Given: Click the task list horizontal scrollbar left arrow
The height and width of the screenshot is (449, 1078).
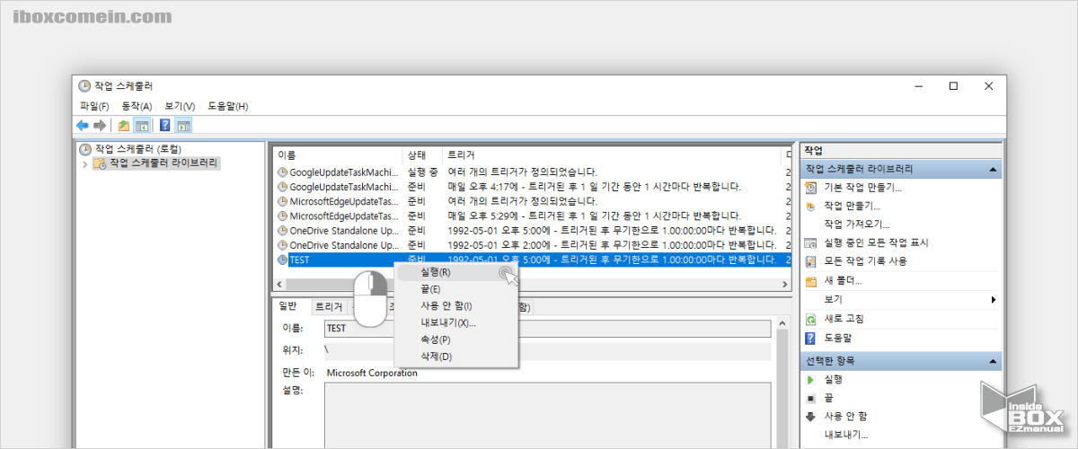Looking at the screenshot, I should [280, 284].
